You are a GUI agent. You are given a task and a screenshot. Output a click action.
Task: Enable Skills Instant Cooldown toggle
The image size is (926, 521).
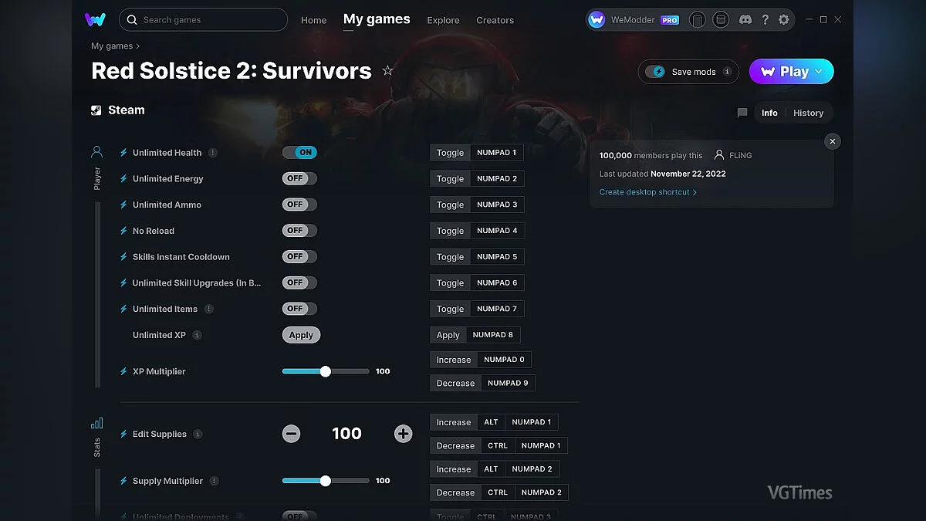[299, 256]
